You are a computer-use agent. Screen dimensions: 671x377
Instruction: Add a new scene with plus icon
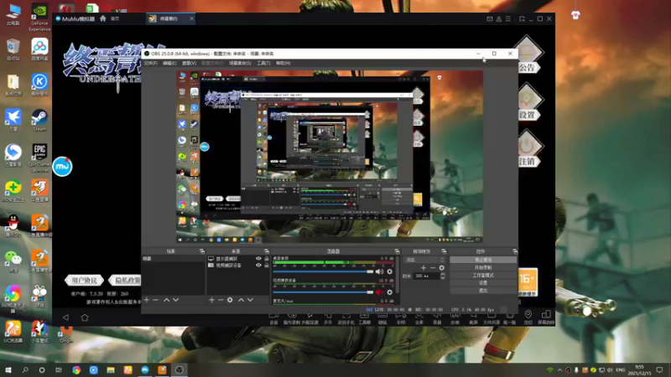click(147, 300)
